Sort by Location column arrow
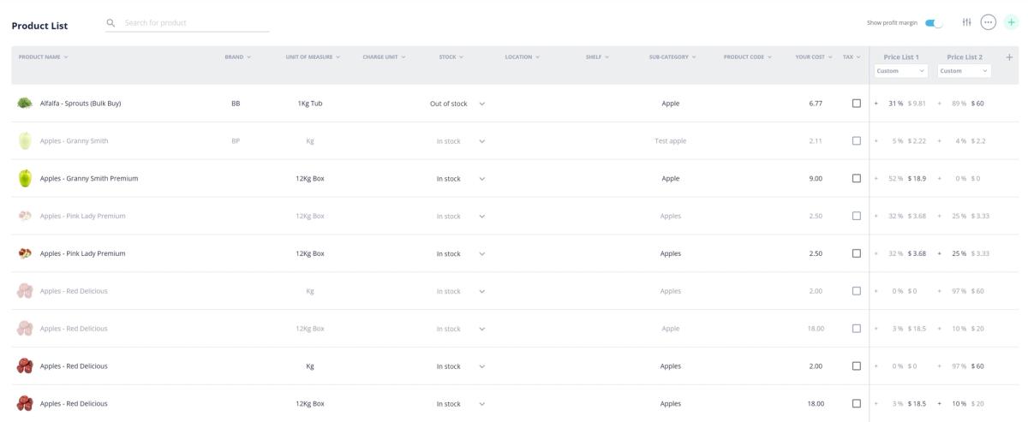This screenshot has height=422, width=1028. pos(538,57)
